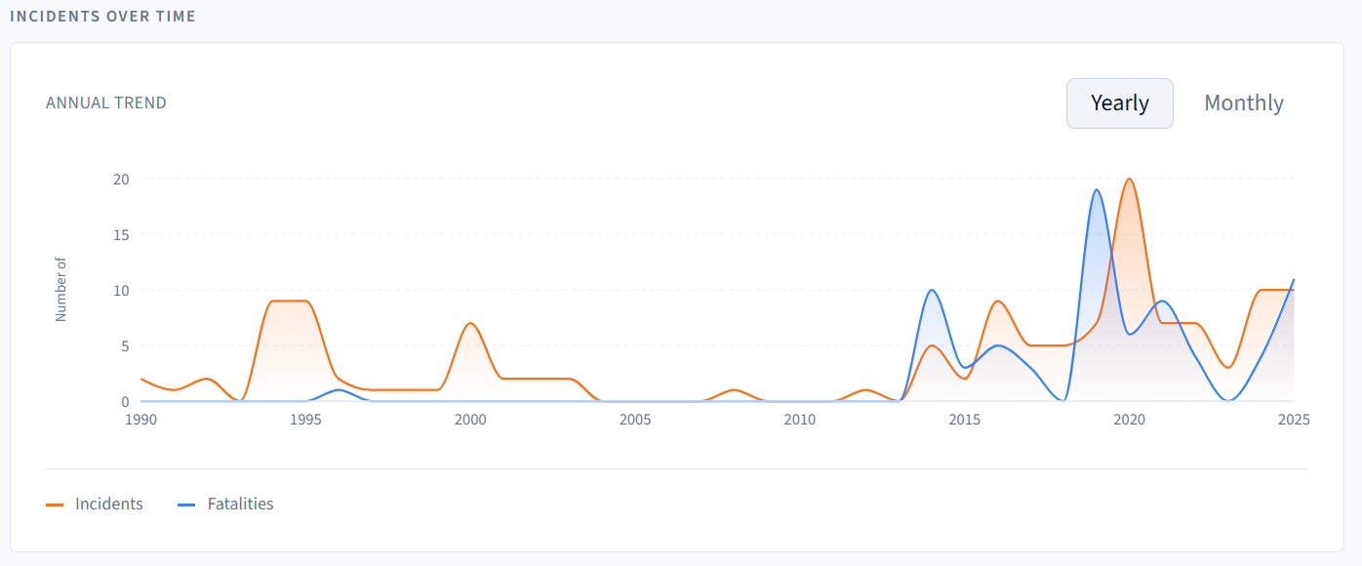Switch to the Monthly view

1243,103
